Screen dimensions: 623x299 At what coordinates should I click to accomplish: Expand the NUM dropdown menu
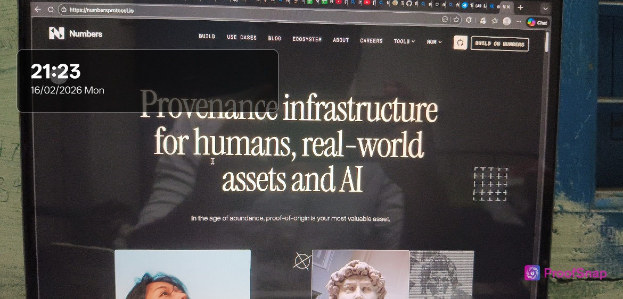pos(434,41)
